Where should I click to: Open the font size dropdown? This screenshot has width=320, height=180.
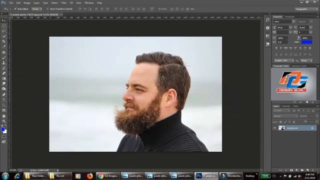point(290,27)
